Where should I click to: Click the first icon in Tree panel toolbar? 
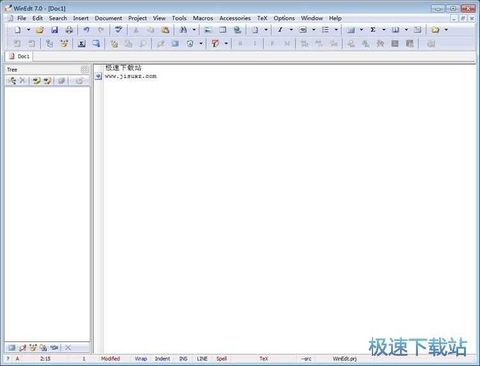click(x=12, y=81)
